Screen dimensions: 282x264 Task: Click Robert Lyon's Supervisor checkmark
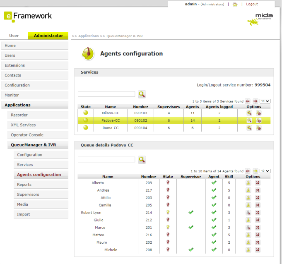pyautogui.click(x=191, y=212)
